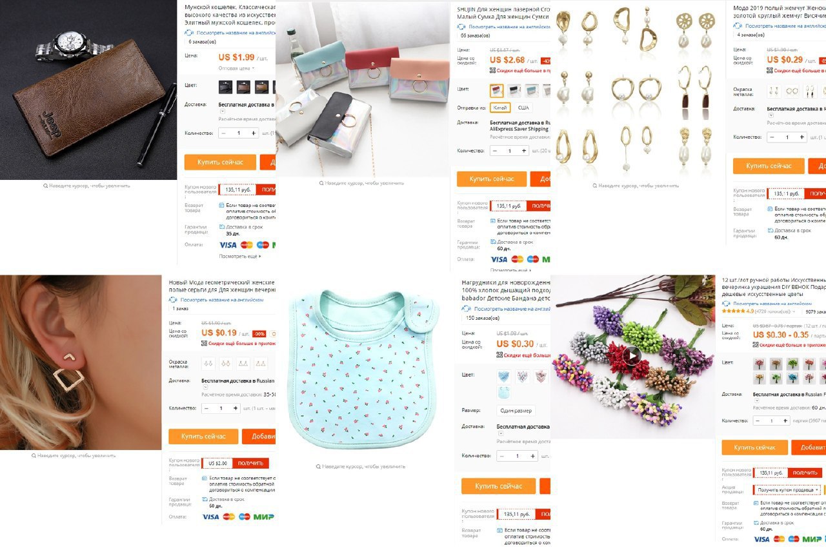Screen dimensions: 826x550
Task: Select Китай as ship-from option
Action: 500,108
